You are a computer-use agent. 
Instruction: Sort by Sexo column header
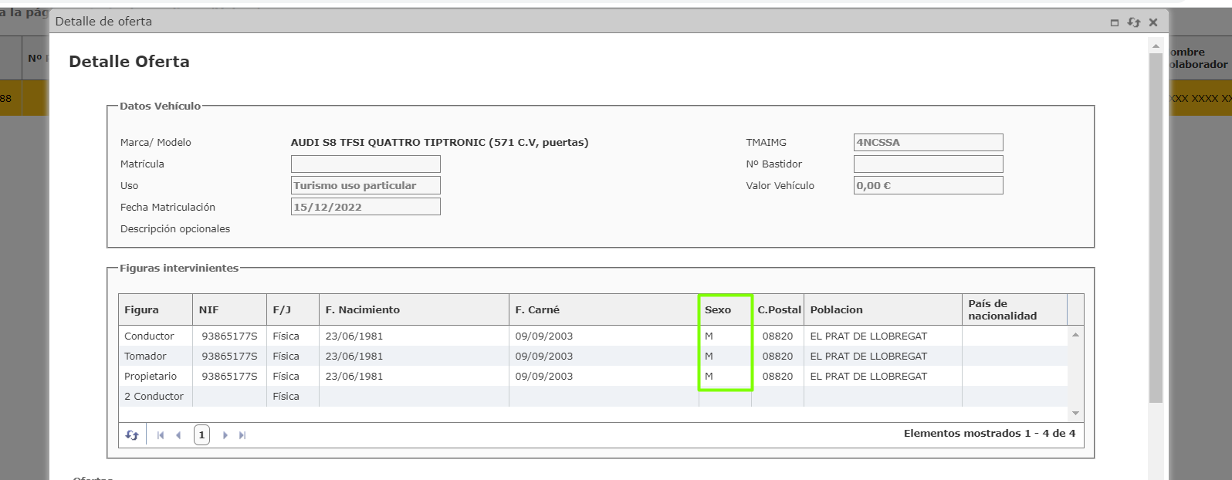pos(725,309)
